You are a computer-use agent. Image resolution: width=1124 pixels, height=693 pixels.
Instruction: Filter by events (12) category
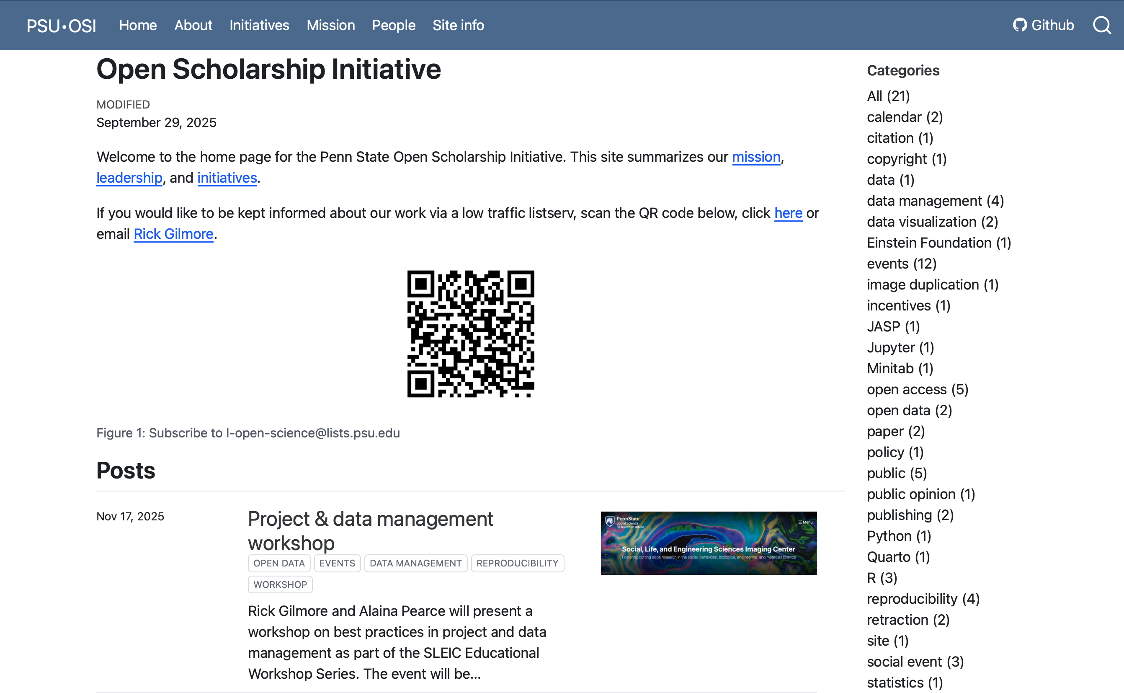(x=901, y=264)
